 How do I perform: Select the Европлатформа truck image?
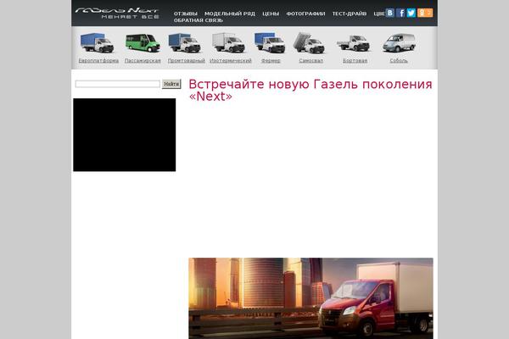pos(98,42)
